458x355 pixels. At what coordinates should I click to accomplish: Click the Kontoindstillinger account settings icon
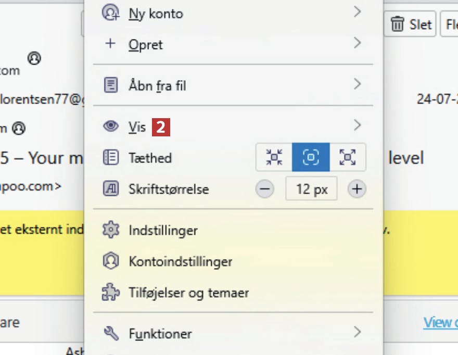111,261
